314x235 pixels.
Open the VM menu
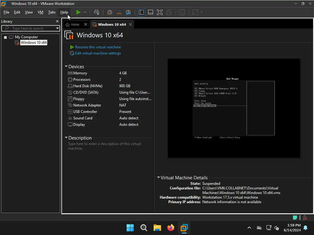(x=40, y=12)
